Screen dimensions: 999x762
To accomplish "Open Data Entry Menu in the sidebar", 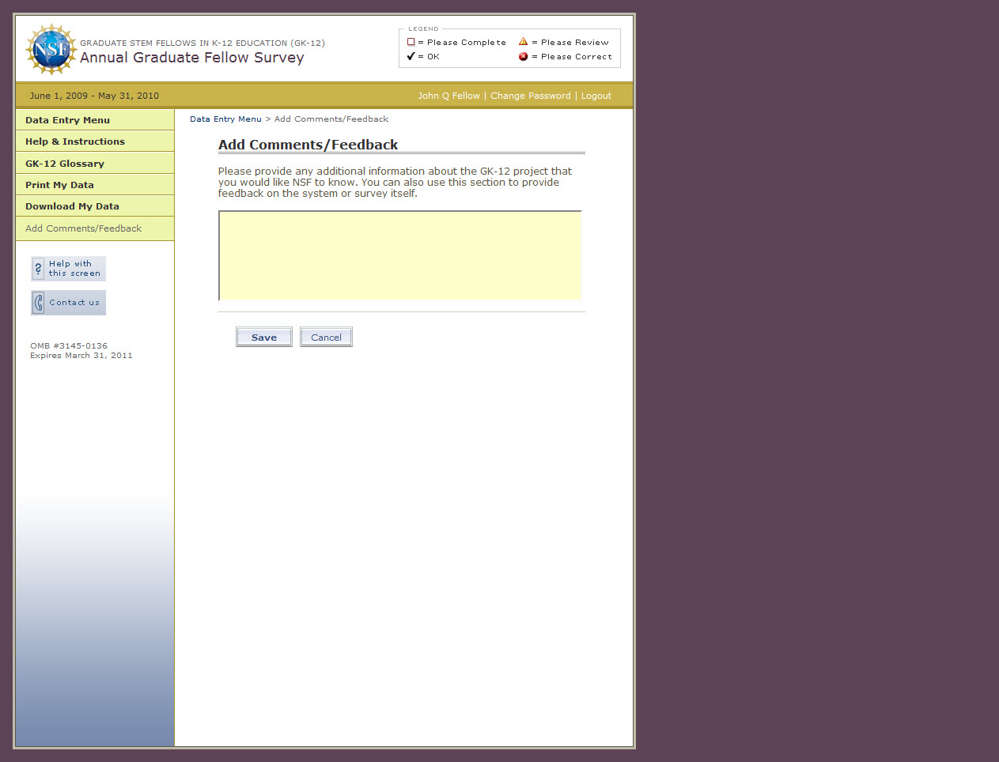I will pos(67,120).
